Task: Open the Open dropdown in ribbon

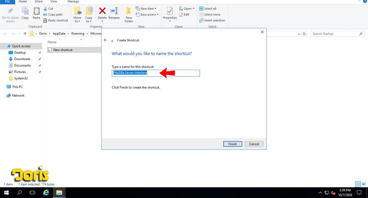Action: 187,9
